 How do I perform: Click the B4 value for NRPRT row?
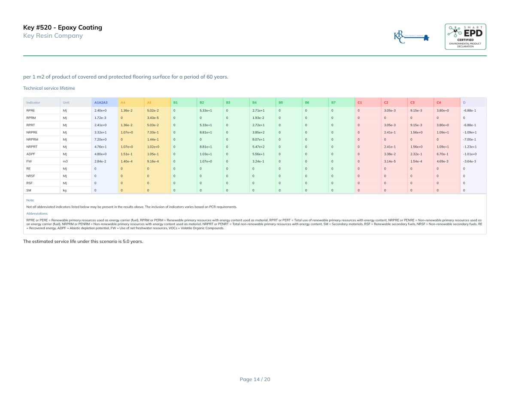258,147
